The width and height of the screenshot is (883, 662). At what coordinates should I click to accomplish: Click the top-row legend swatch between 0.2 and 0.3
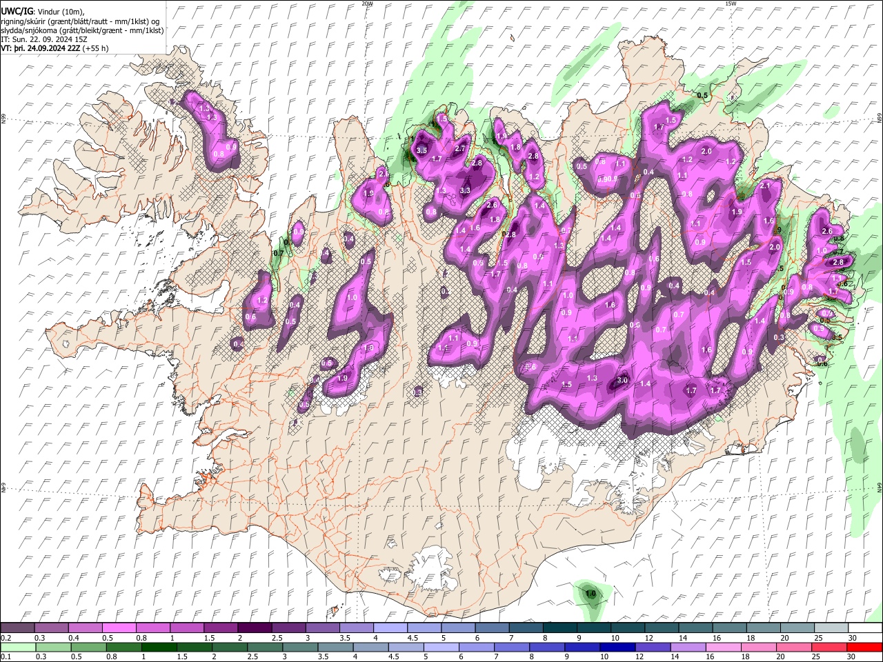pos(17,628)
